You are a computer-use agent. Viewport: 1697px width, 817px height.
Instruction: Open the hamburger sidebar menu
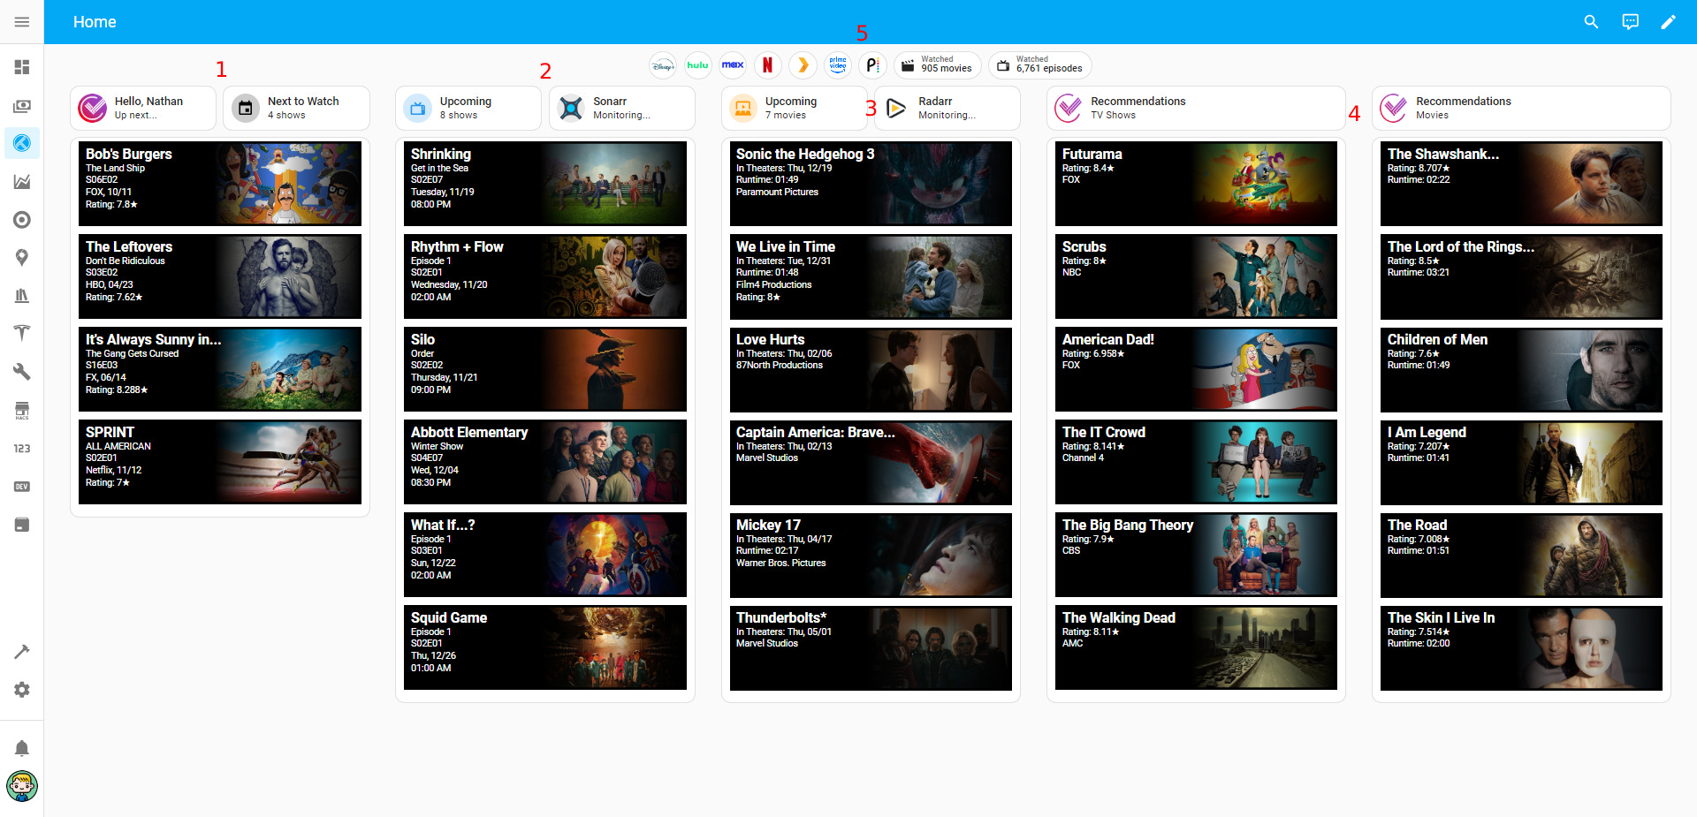click(22, 22)
